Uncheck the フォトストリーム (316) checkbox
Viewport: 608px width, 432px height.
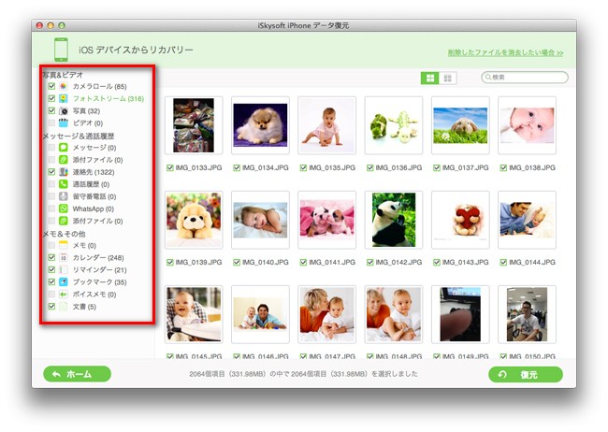[x=51, y=98]
